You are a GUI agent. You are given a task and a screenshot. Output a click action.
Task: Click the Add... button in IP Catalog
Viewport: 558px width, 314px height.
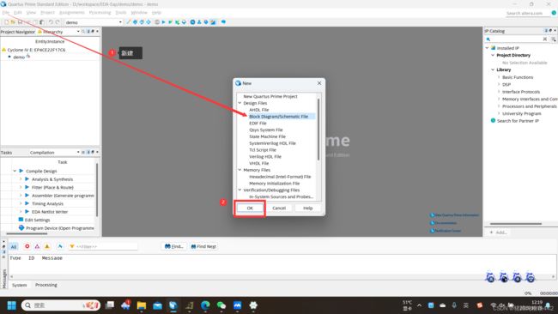(x=498, y=232)
